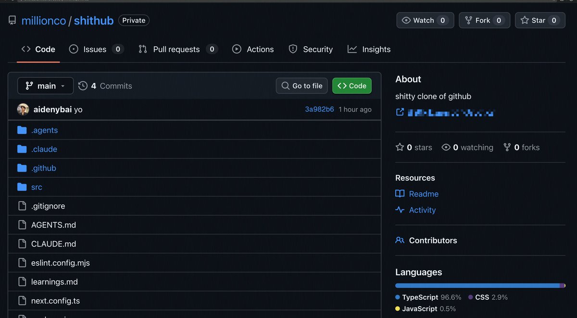Click the Actions play icon
Image resolution: width=577 pixels, height=318 pixels.
(237, 49)
